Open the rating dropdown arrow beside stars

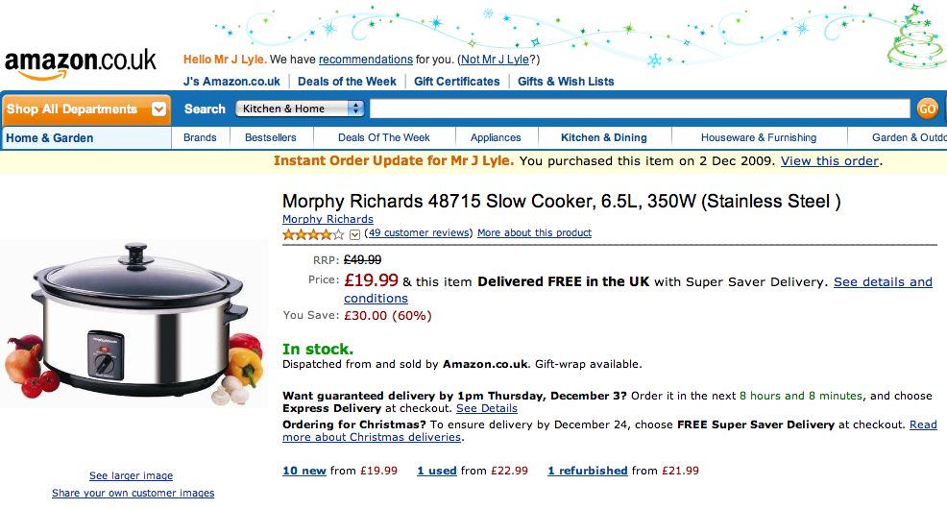(354, 234)
